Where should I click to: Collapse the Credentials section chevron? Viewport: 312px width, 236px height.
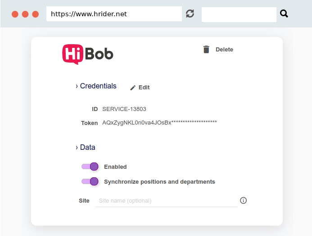tap(77, 86)
